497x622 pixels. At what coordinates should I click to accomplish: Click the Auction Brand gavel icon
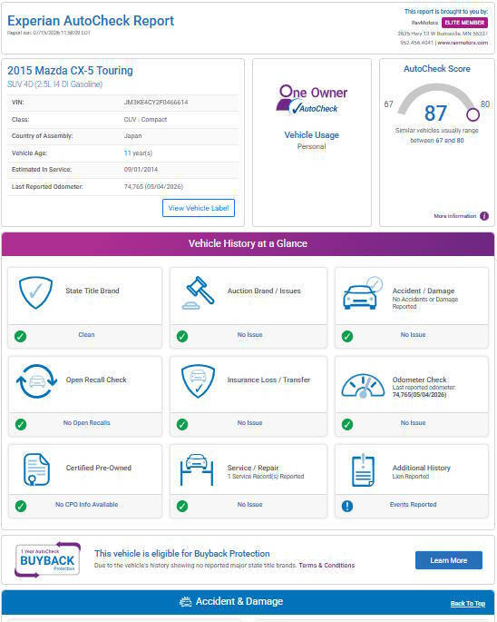point(199,292)
